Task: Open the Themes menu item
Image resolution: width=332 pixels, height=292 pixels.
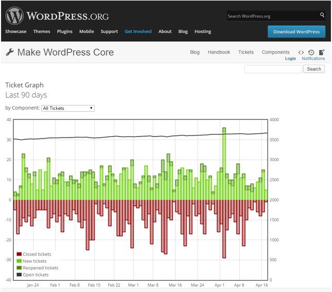Action: (x=42, y=31)
